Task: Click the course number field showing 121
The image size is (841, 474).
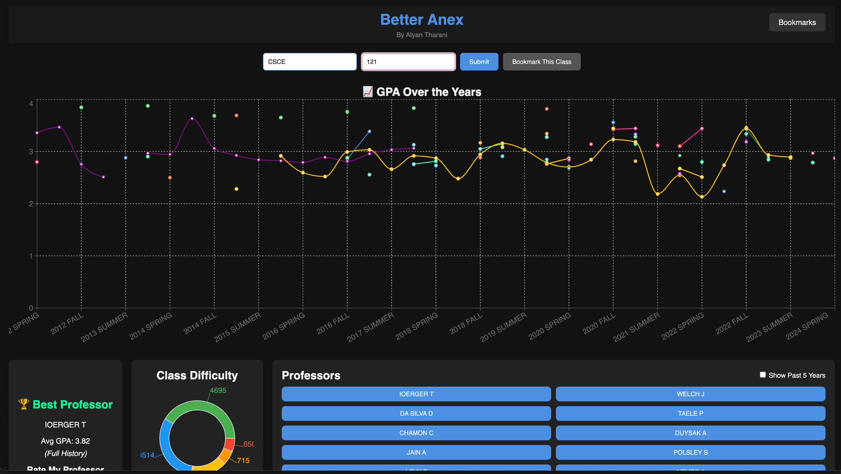Action: (x=408, y=62)
